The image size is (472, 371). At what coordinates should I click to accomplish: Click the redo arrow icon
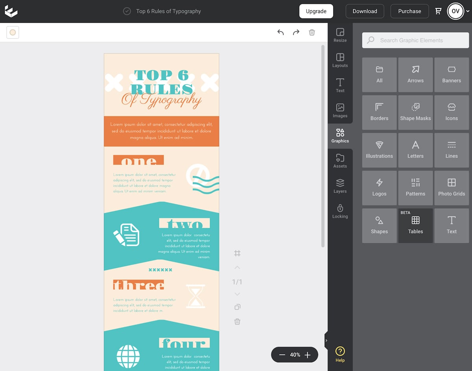(296, 32)
